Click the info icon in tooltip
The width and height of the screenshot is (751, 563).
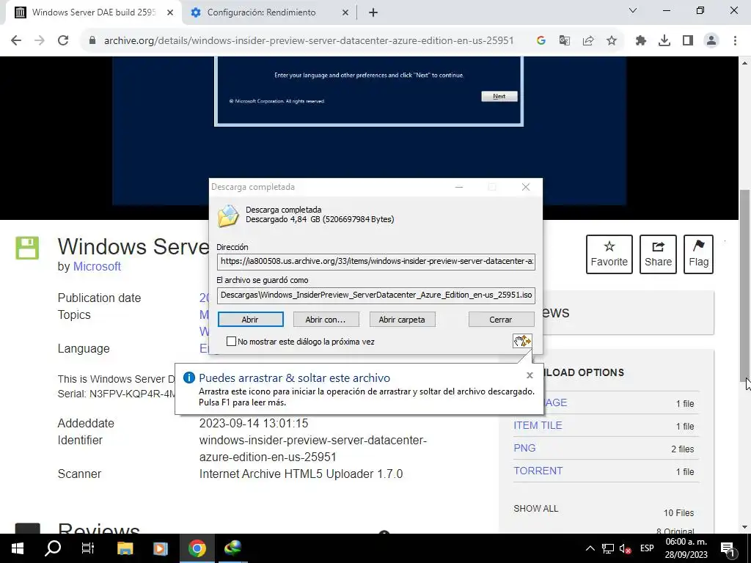click(x=189, y=378)
